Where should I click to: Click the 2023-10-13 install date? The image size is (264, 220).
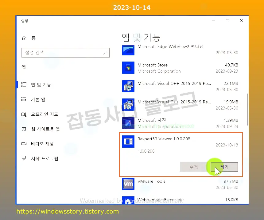(227, 145)
